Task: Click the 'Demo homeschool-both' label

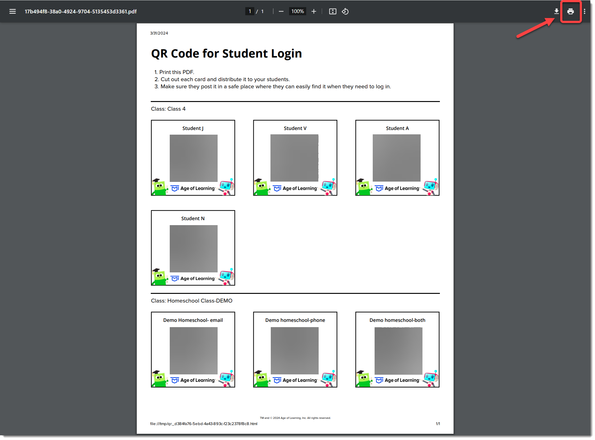Action: (x=397, y=320)
